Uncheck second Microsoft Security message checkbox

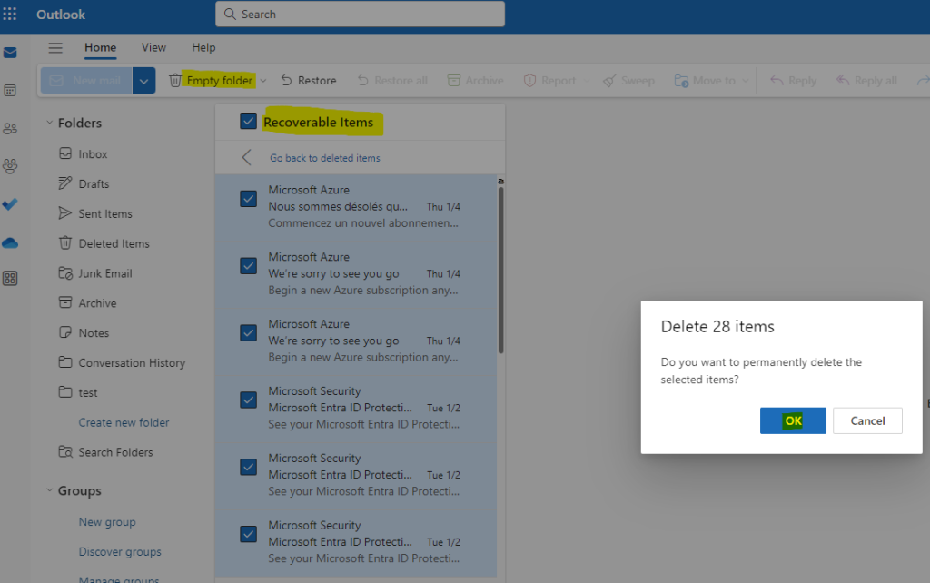coord(249,467)
